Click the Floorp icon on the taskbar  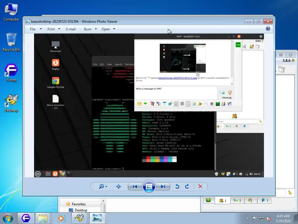point(26,218)
